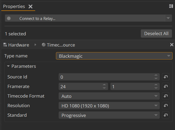Click the Framerate numerator field showing 24

80,87
